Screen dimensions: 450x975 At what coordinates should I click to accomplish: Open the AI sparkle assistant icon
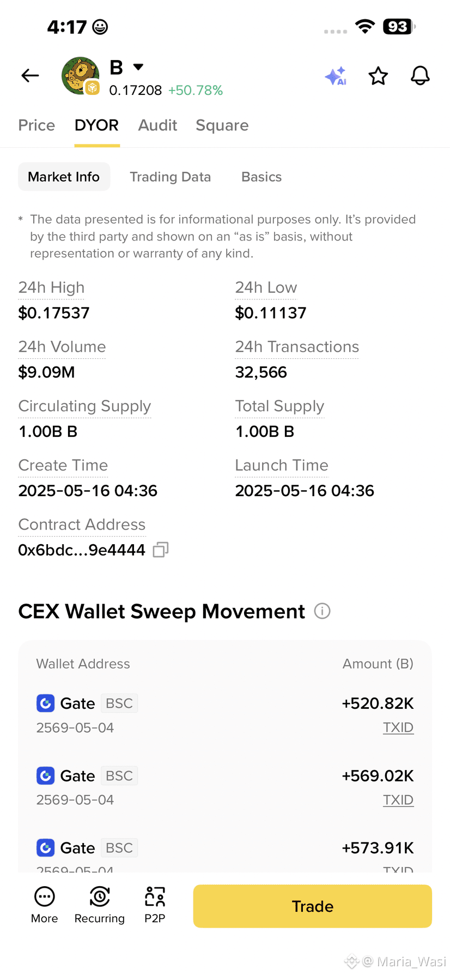click(x=336, y=76)
